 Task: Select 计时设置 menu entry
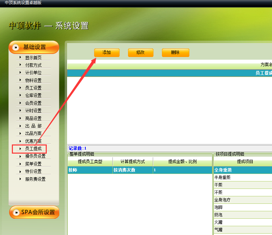pyautogui.click(x=33, y=111)
